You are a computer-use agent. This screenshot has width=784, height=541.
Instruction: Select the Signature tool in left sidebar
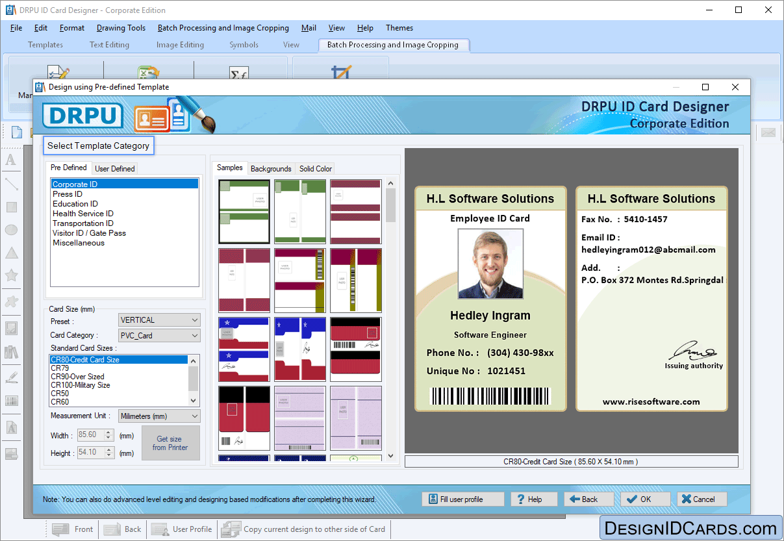click(11, 377)
